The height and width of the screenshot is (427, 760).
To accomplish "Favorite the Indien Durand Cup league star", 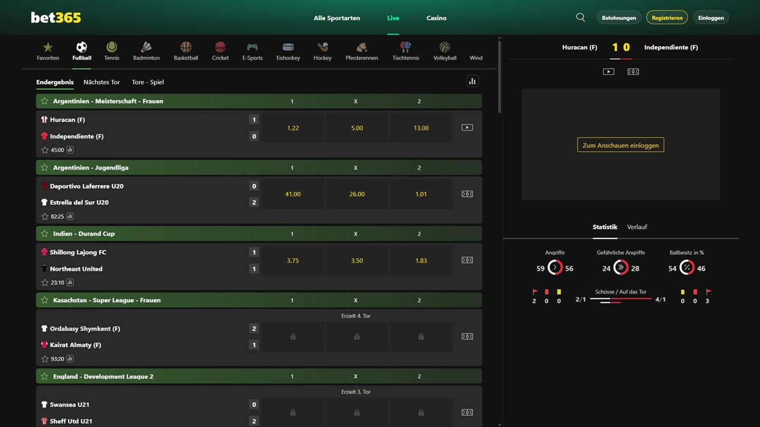I will pos(44,234).
